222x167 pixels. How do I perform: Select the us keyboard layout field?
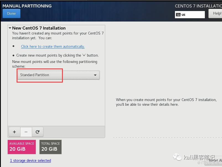click(x=190, y=15)
